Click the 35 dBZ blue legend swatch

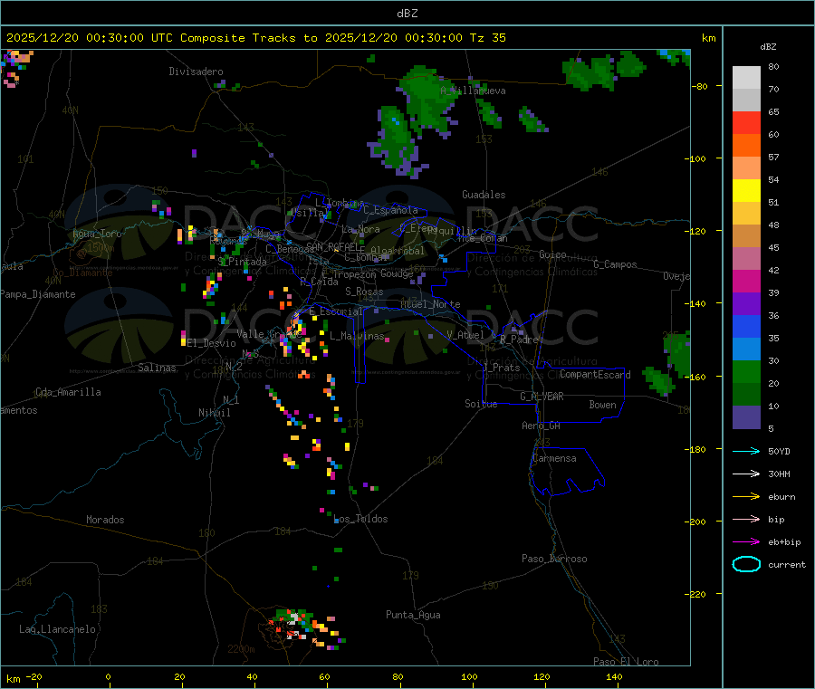click(746, 326)
